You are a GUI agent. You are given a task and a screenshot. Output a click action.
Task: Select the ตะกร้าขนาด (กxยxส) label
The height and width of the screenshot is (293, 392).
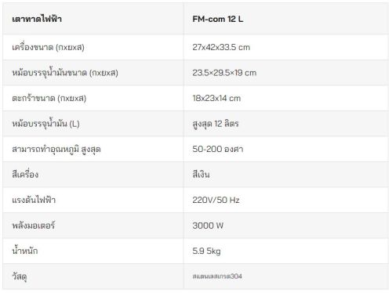click(x=49, y=98)
